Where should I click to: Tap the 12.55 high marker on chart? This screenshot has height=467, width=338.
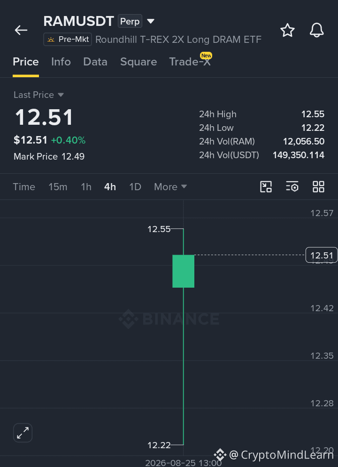[159, 229]
